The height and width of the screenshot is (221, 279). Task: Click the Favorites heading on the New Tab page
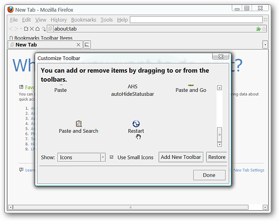[30, 87]
